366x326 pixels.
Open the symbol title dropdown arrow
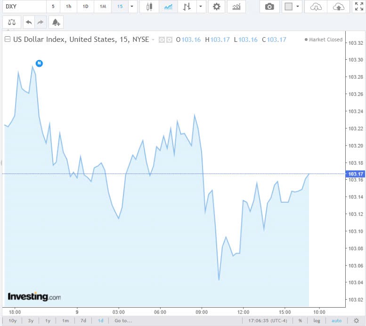click(x=153, y=40)
